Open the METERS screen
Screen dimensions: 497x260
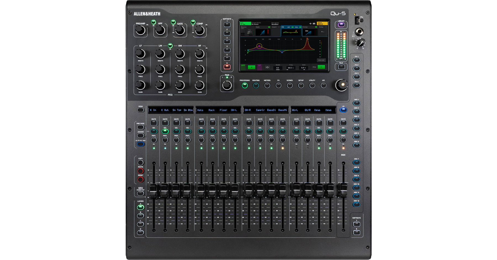pyautogui.click(x=267, y=85)
